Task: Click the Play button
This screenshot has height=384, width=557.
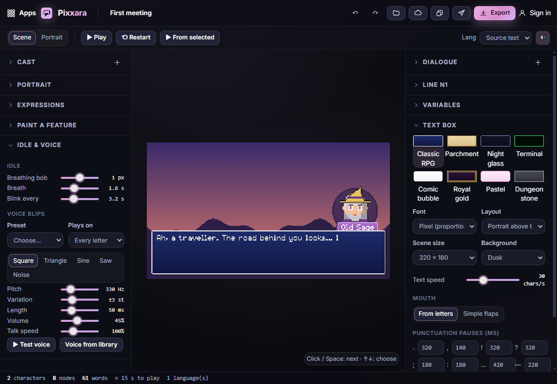Action: (x=97, y=37)
